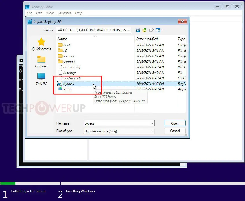The width and height of the screenshot is (245, 201).
Task: Click the horizontal scrollbar in file list
Action: [104, 115]
